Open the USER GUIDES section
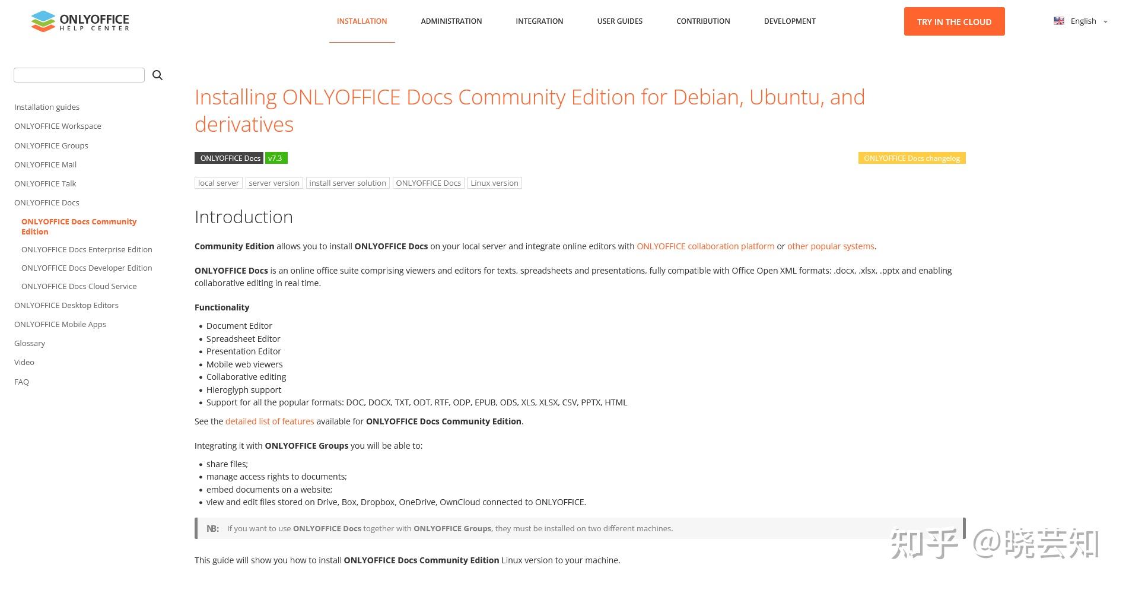1129x590 pixels. 619,21
